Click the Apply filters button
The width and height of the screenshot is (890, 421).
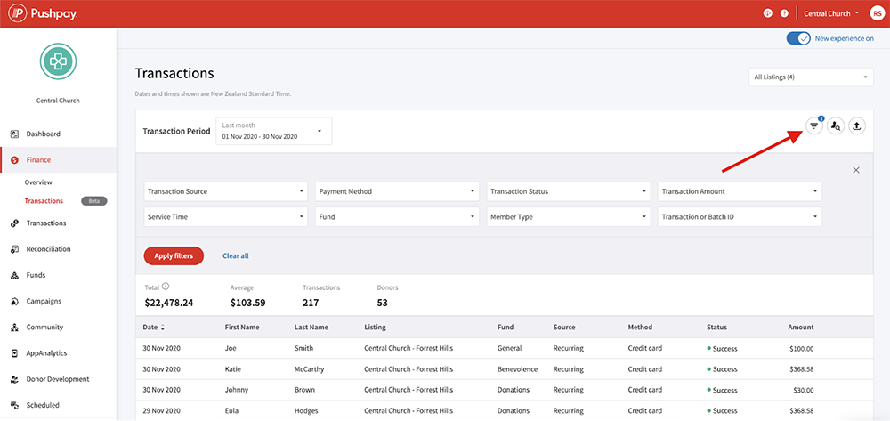point(174,255)
